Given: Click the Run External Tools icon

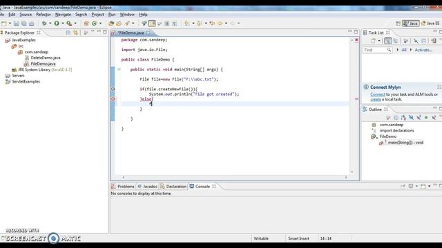Looking at the screenshot, I should pos(69,23).
